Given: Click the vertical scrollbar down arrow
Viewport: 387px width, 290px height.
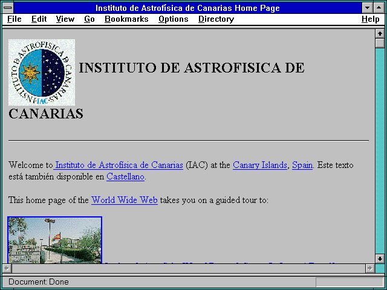Looking at the screenshot, I should (380, 259).
